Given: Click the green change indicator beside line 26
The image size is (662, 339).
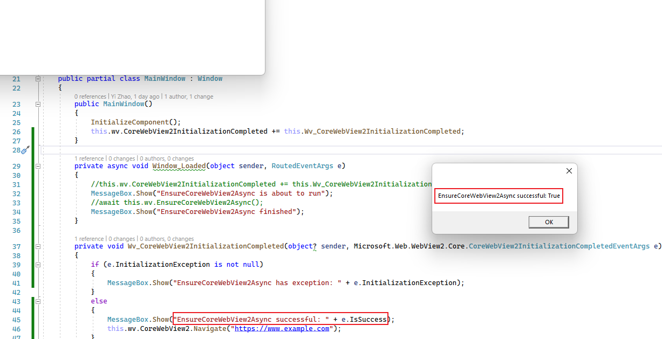Looking at the screenshot, I should point(32,131).
